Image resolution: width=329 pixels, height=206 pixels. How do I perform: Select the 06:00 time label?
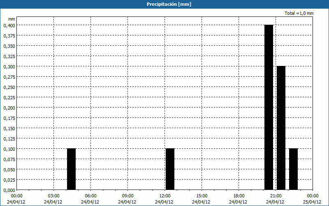click(x=90, y=196)
